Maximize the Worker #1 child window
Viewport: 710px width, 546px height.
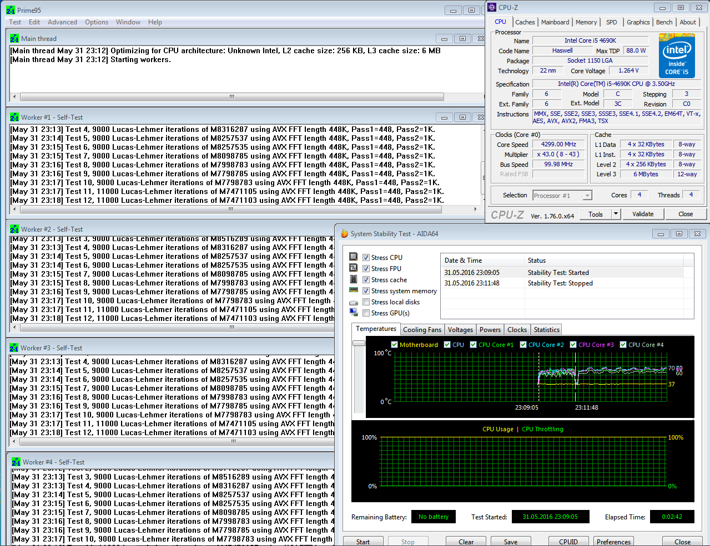[462, 118]
